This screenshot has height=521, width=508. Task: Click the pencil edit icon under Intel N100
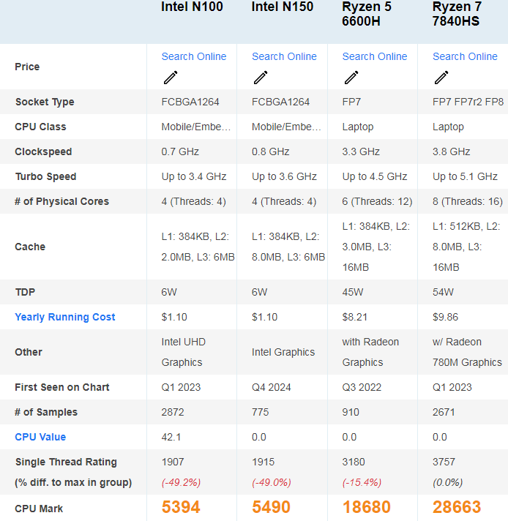tap(171, 78)
